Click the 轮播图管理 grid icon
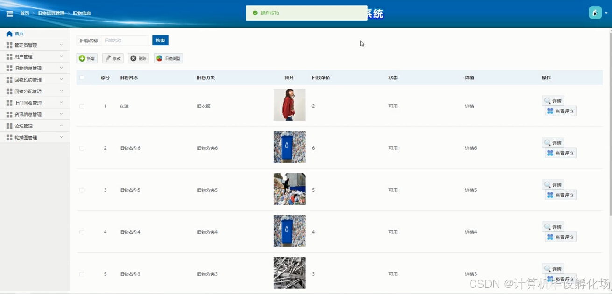612x294 pixels. (9, 138)
